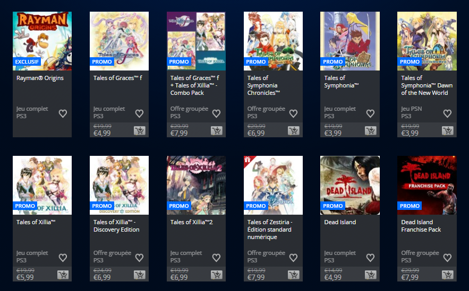Image resolution: width=469 pixels, height=291 pixels.
Task: Favorite Tales of Symphonia Dawn of the New World
Action: [x=447, y=113]
